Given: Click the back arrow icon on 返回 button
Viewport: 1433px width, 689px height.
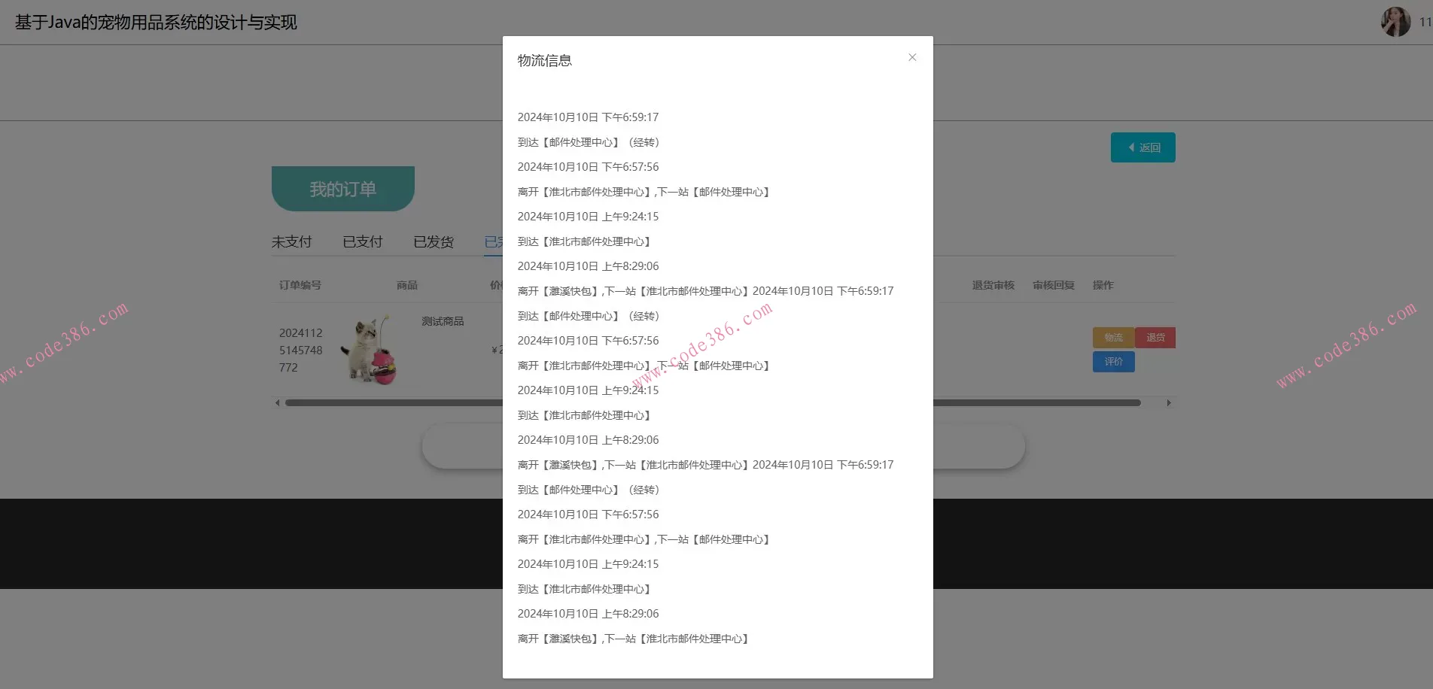Looking at the screenshot, I should (x=1132, y=147).
